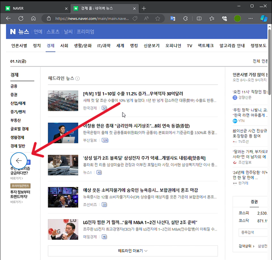Image resolution: width=272 pixels, height=260 pixels.
Task: Open comment count 33 badge
Action: click(104, 205)
